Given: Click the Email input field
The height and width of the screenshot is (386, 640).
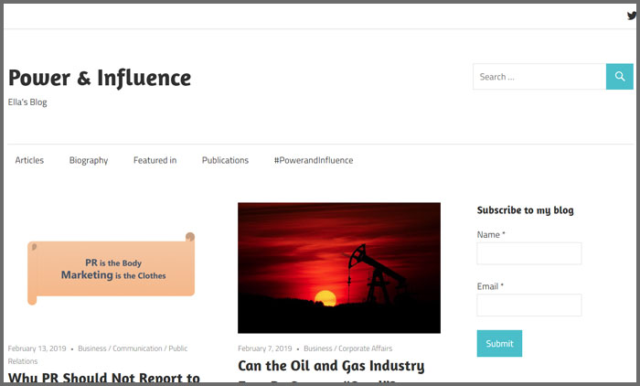Looking at the screenshot, I should pos(529,305).
